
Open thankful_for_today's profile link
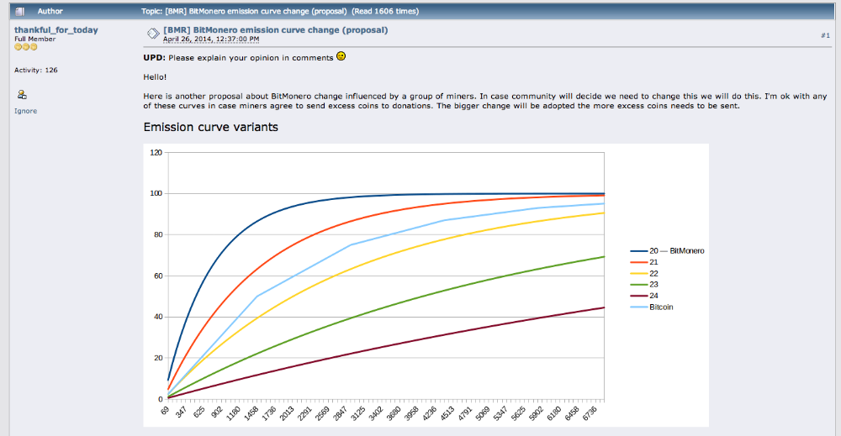pos(56,30)
